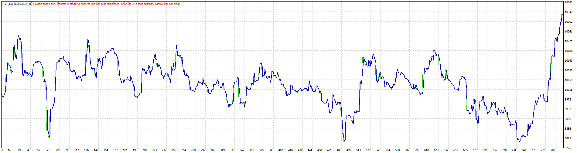Select the 10342 value on the balance axis
Viewport: 577px width, 153px height.
point(568,12)
